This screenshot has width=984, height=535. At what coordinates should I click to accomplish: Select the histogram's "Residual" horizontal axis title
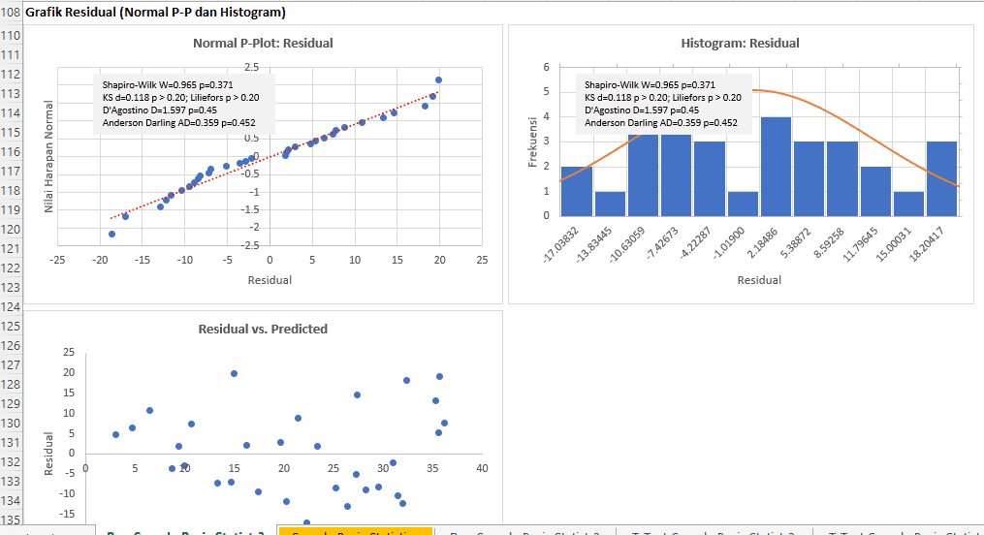(x=758, y=280)
